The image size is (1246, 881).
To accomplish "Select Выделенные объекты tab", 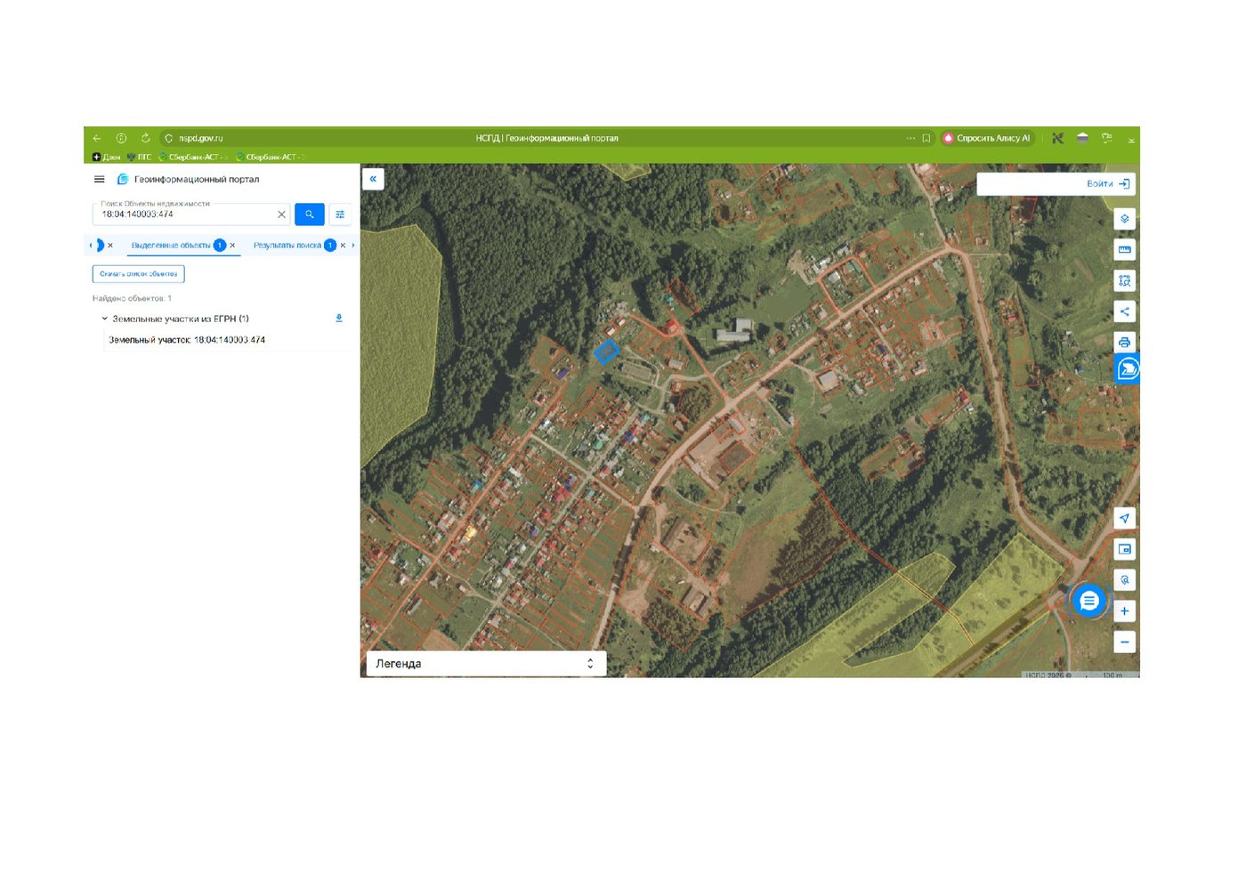I will point(171,246).
